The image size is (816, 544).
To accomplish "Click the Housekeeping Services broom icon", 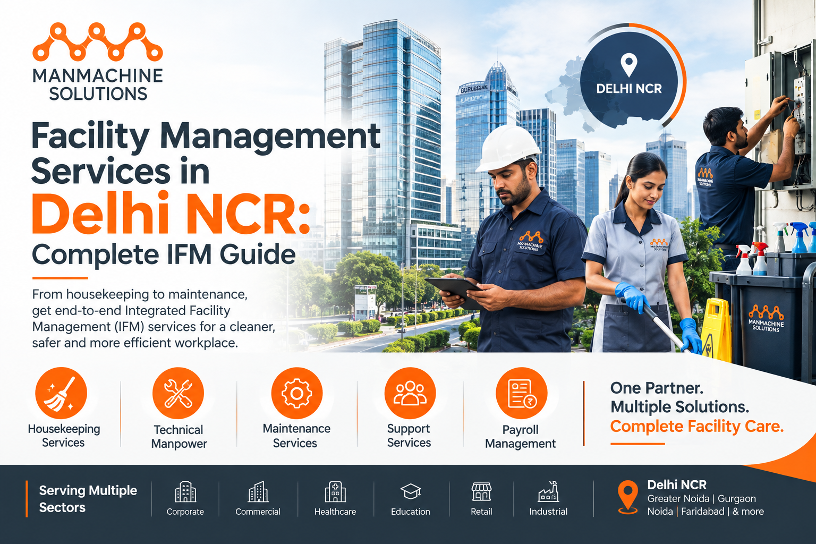I will click(x=61, y=393).
